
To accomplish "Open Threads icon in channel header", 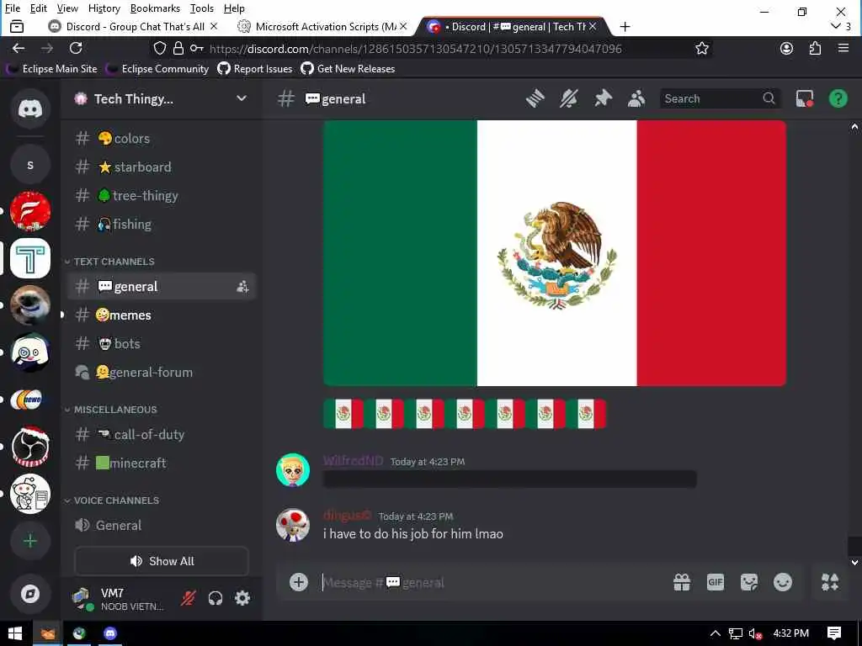I will pos(535,99).
